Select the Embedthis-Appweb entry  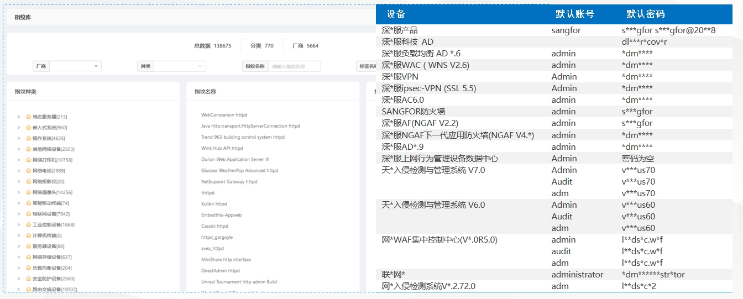point(221,215)
